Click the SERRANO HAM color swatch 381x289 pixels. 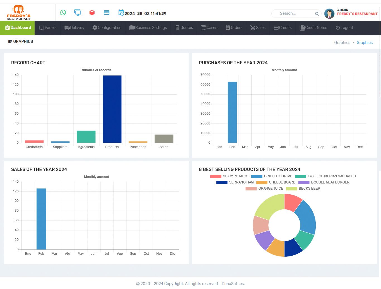pyautogui.click(x=222, y=183)
